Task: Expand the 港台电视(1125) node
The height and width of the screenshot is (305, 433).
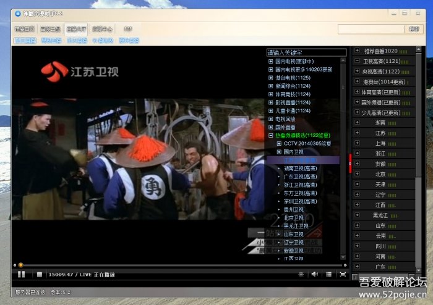Action: click(x=271, y=78)
